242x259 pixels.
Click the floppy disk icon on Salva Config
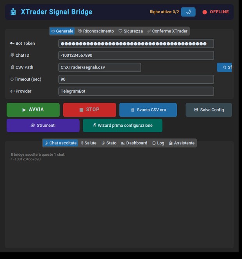coord(196,110)
